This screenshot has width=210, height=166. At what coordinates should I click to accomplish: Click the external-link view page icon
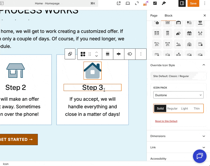pos(119,3)
